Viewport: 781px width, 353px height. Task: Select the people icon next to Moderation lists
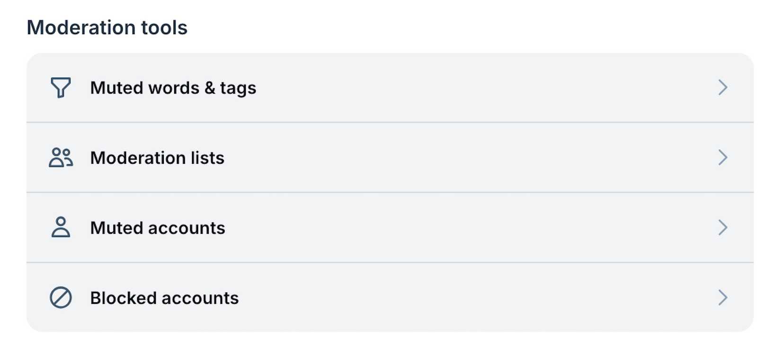pyautogui.click(x=61, y=158)
